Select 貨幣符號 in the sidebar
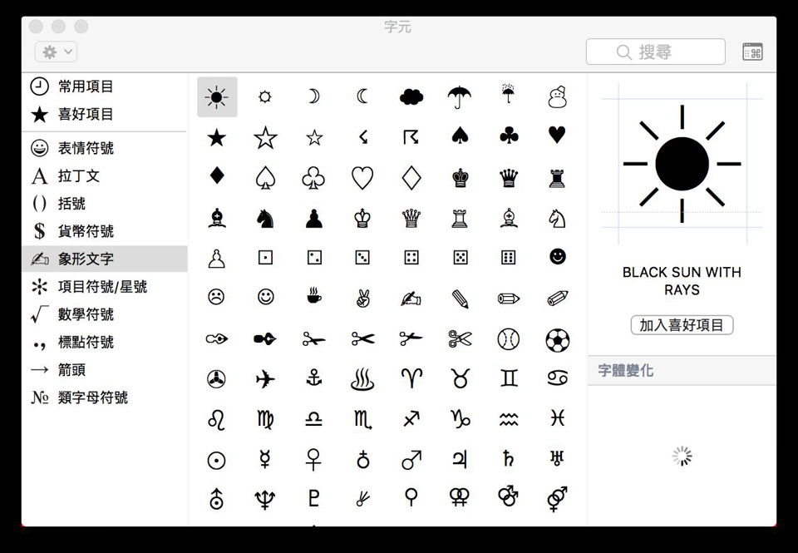 85,231
